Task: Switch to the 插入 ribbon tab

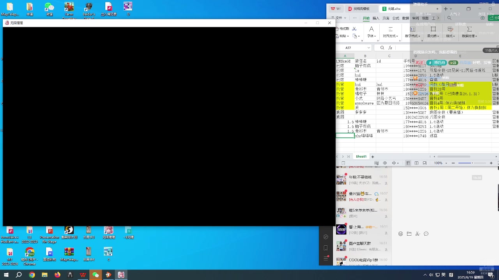Action: pos(376,18)
